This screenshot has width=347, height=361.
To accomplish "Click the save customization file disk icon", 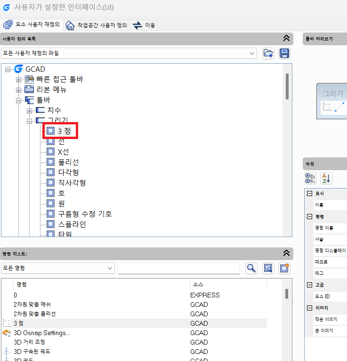I will click(284, 53).
